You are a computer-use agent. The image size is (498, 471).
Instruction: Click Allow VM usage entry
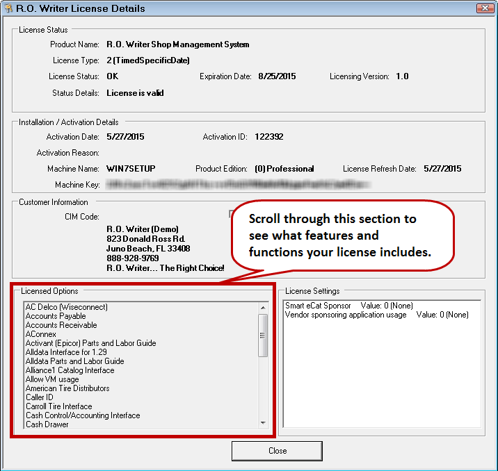(52, 379)
